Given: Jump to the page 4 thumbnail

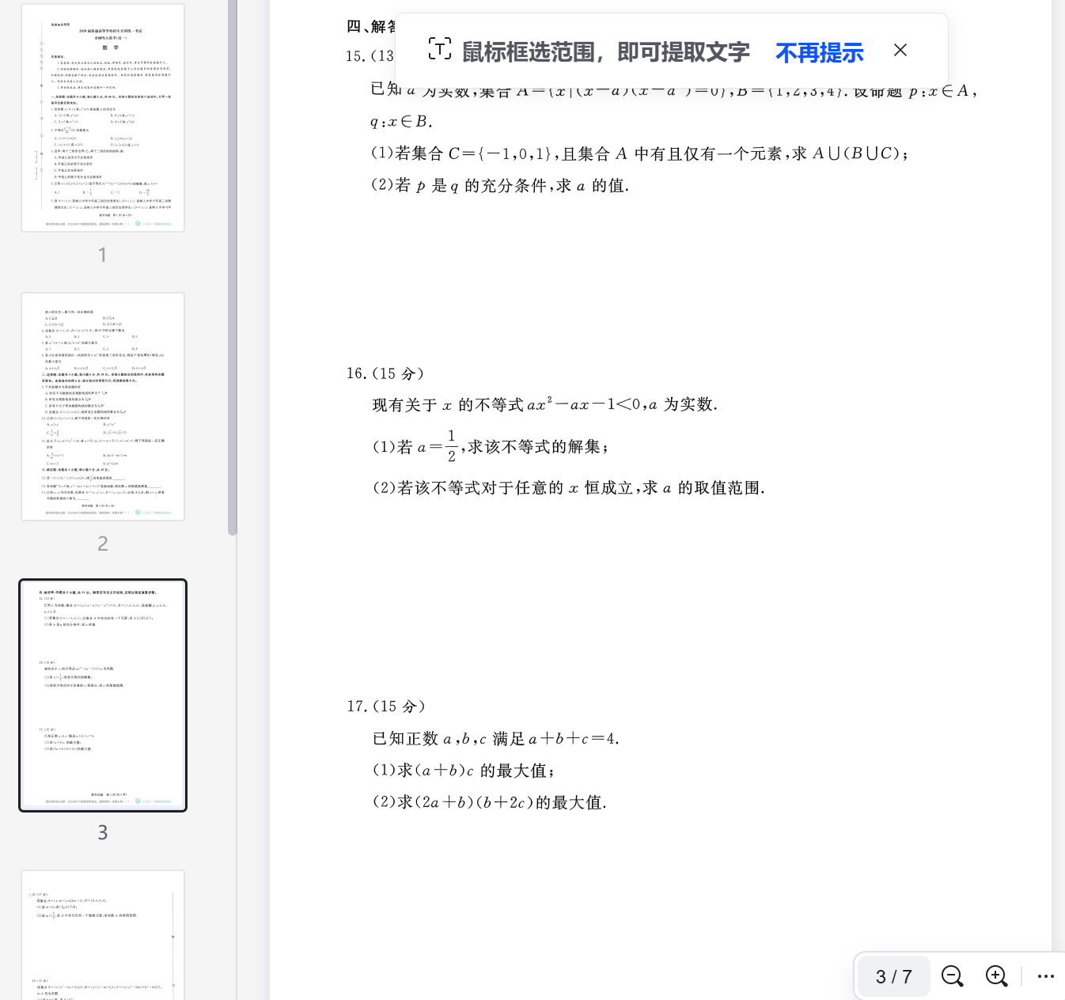Looking at the screenshot, I should (x=103, y=934).
